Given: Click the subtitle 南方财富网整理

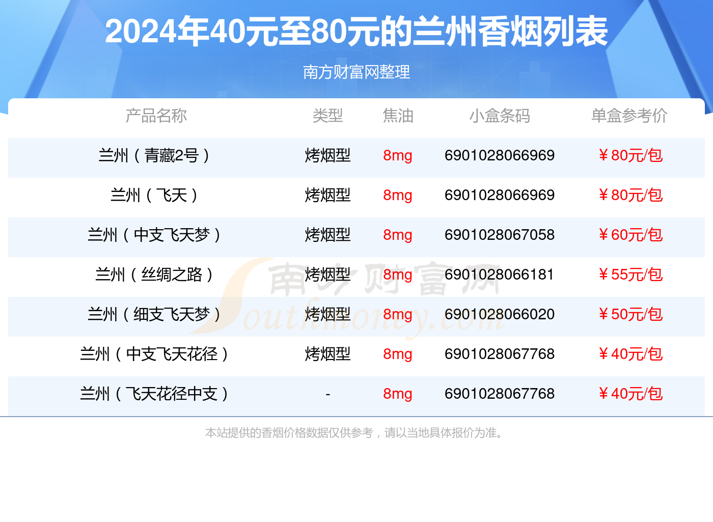Looking at the screenshot, I should (356, 72).
